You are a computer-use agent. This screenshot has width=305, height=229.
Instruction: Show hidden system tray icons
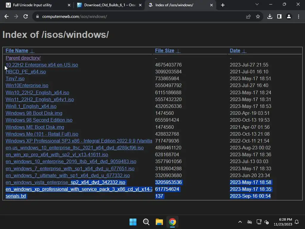pyautogui.click(x=240, y=222)
